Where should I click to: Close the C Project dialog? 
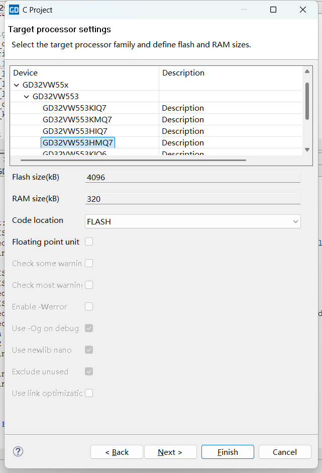pyautogui.click(x=303, y=10)
